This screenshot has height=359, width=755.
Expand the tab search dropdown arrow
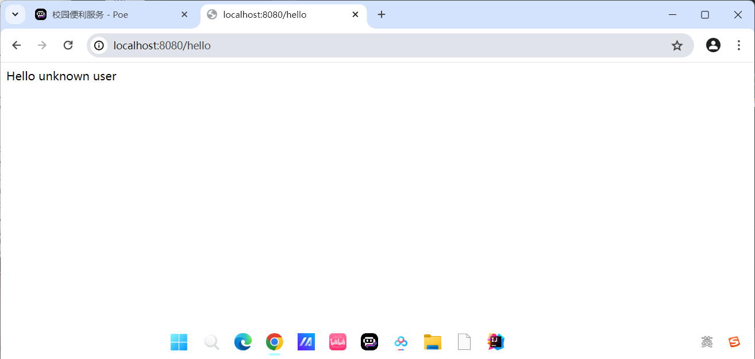16,15
